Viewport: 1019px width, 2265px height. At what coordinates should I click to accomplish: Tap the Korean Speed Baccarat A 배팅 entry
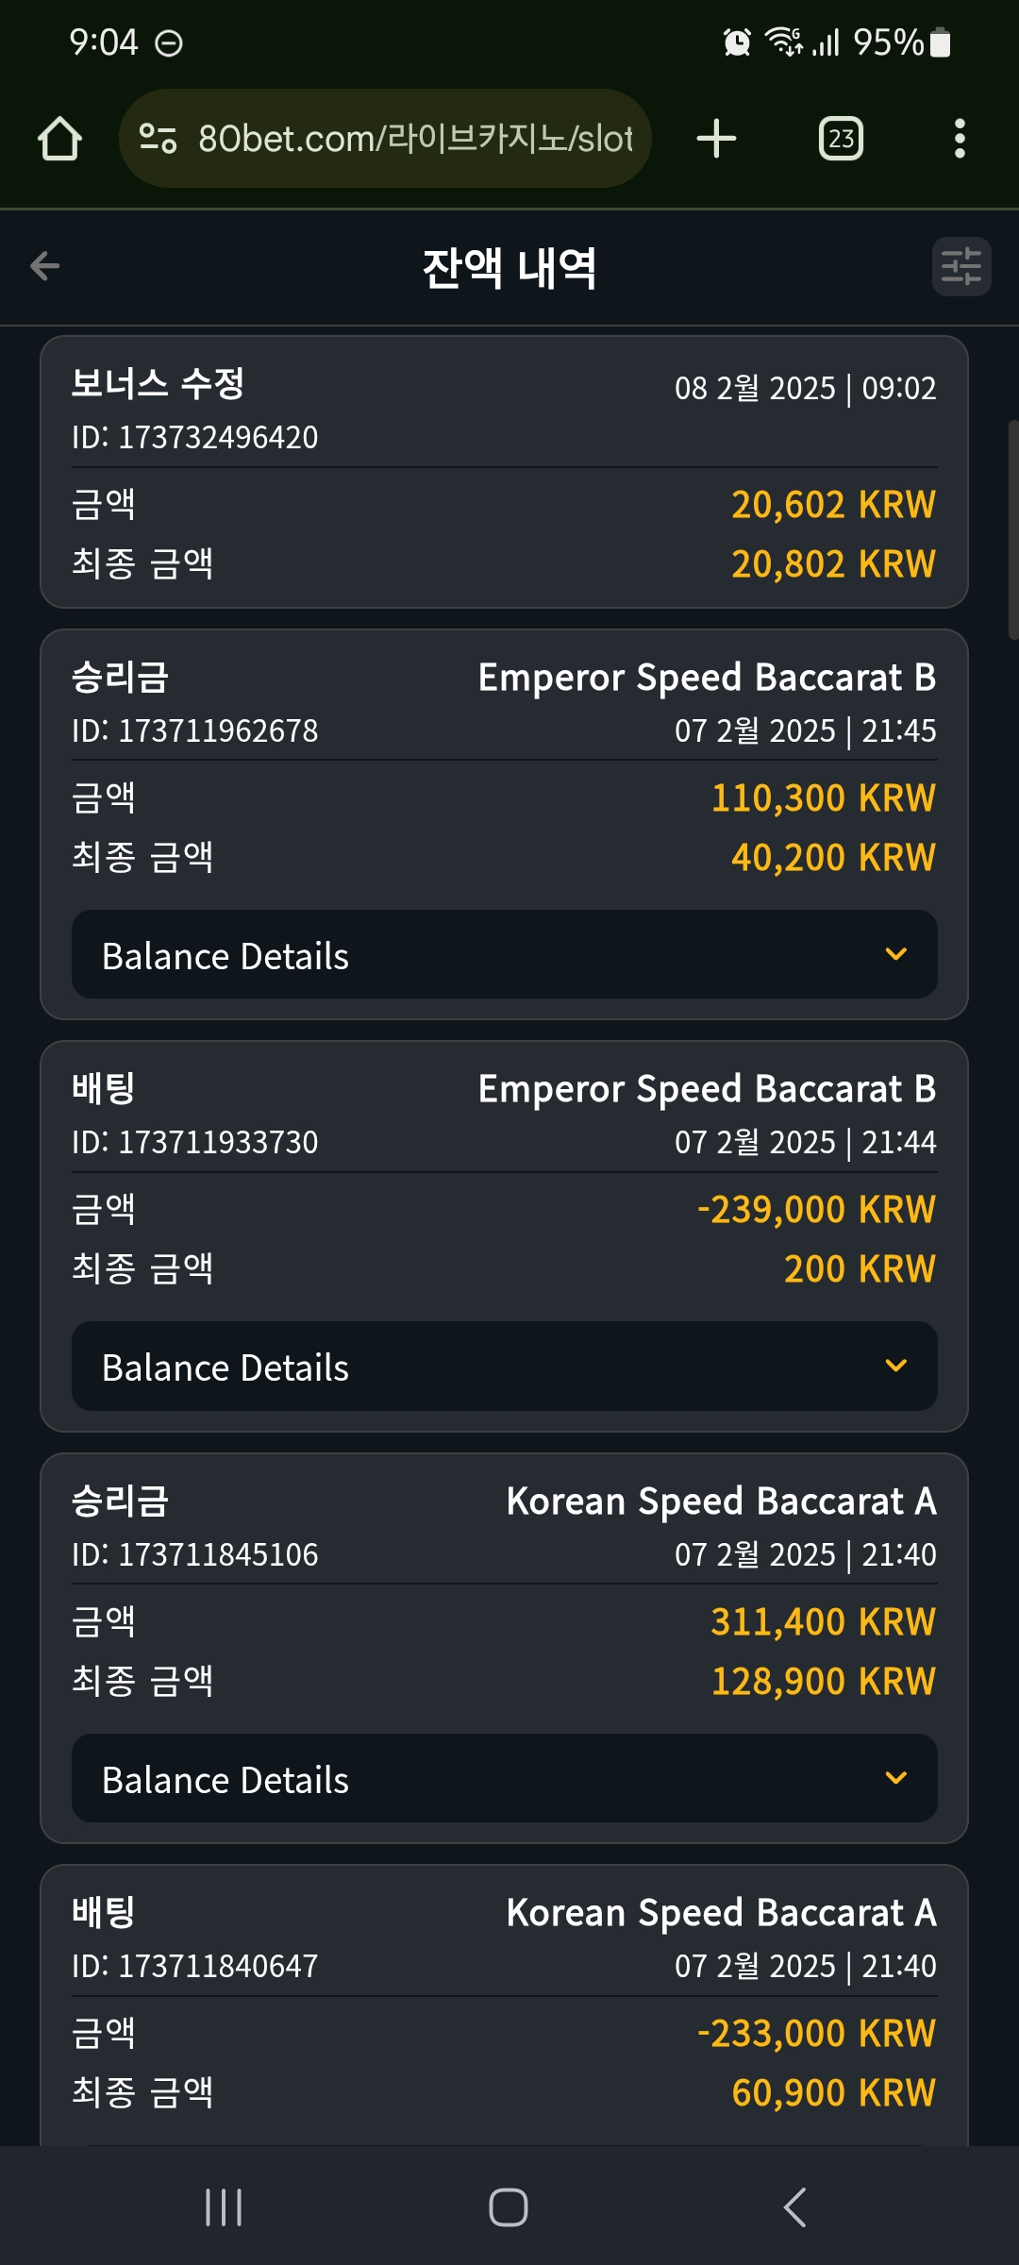coord(505,2005)
